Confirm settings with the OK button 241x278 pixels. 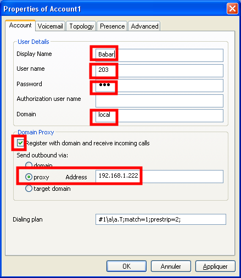pyautogui.click(x=126, y=266)
